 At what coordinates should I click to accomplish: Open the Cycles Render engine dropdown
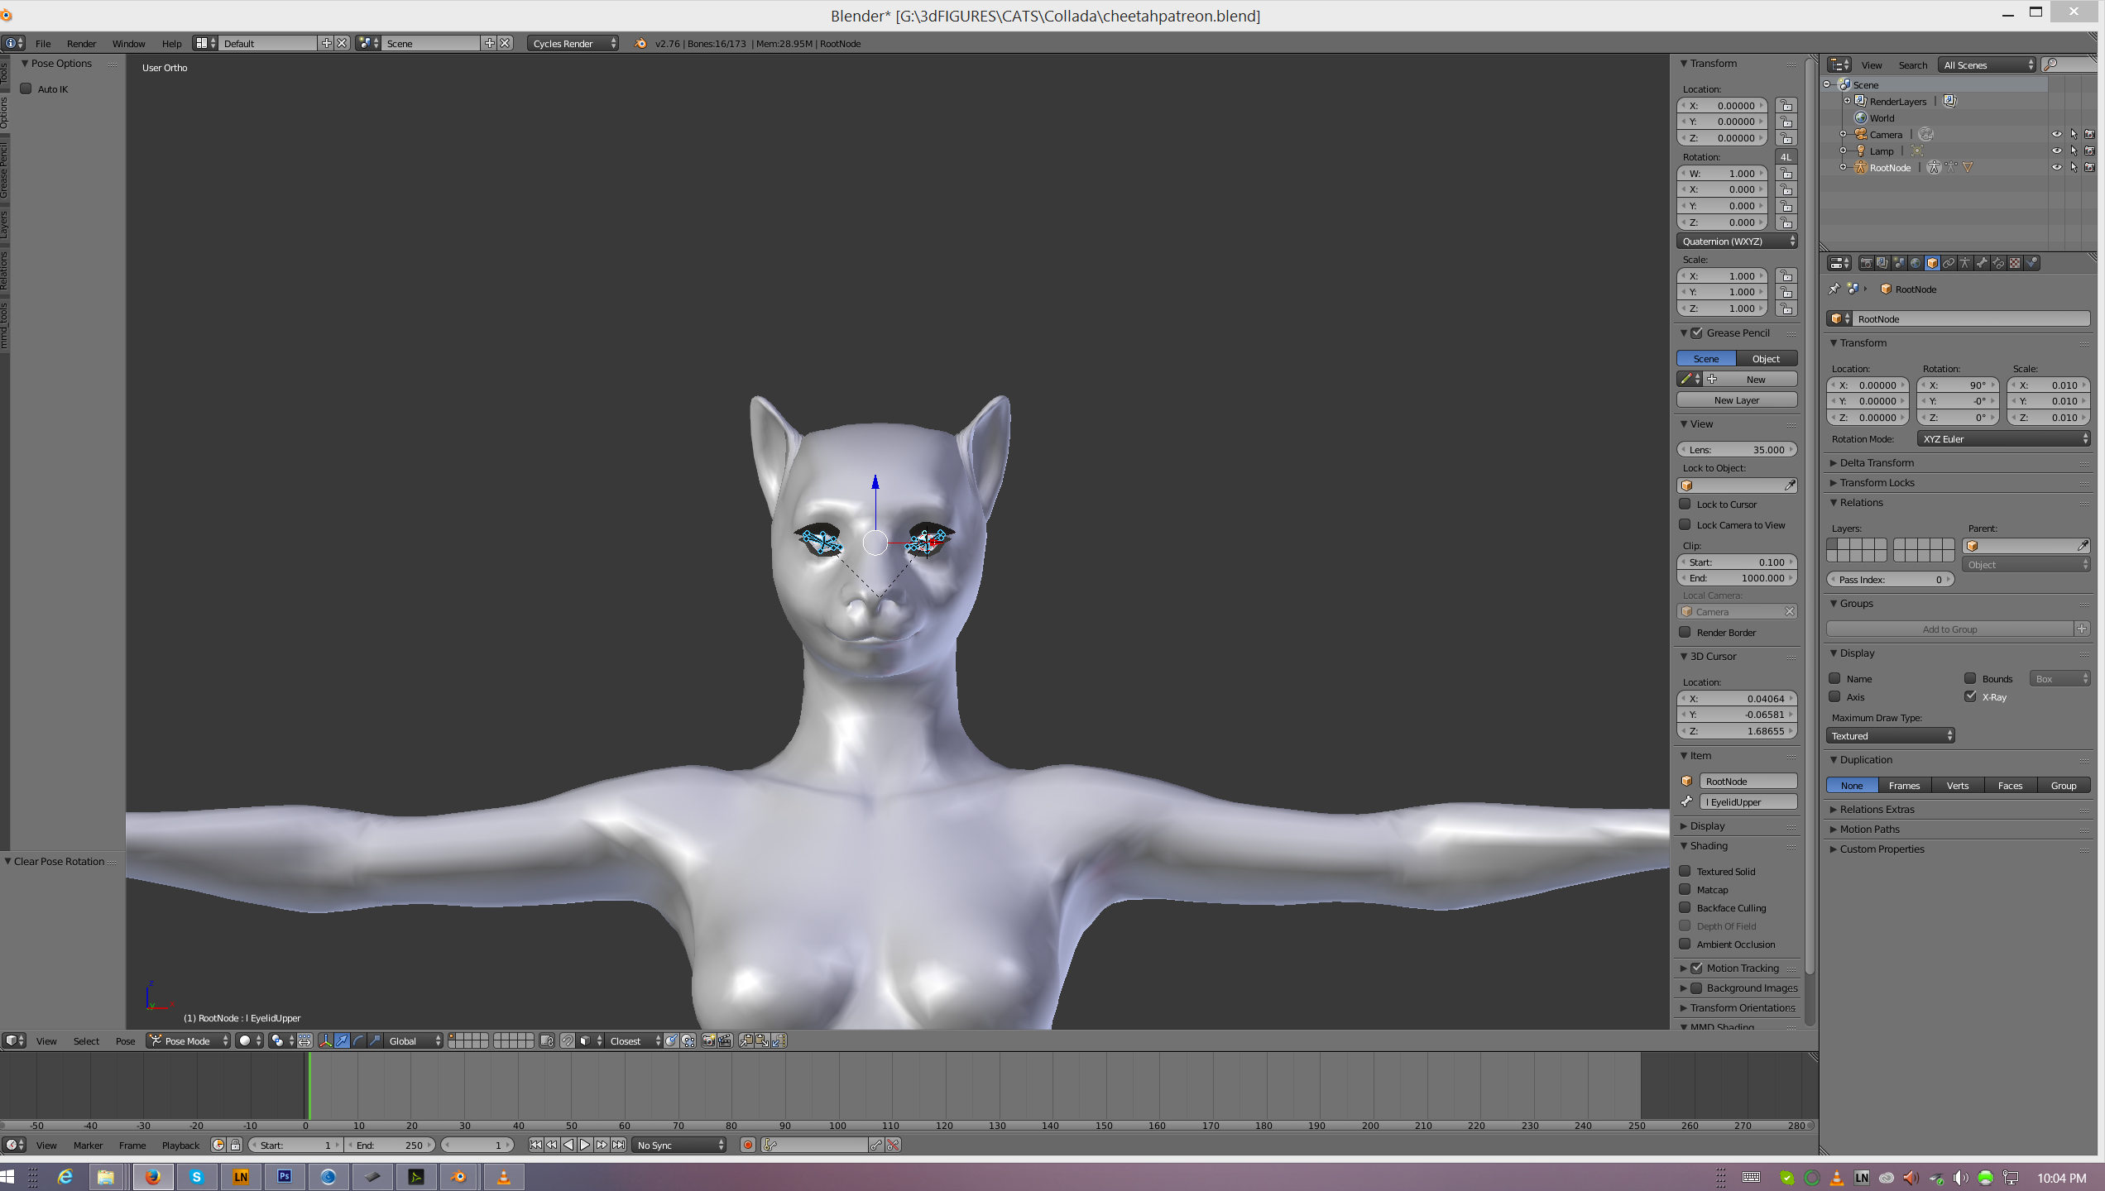(x=573, y=44)
